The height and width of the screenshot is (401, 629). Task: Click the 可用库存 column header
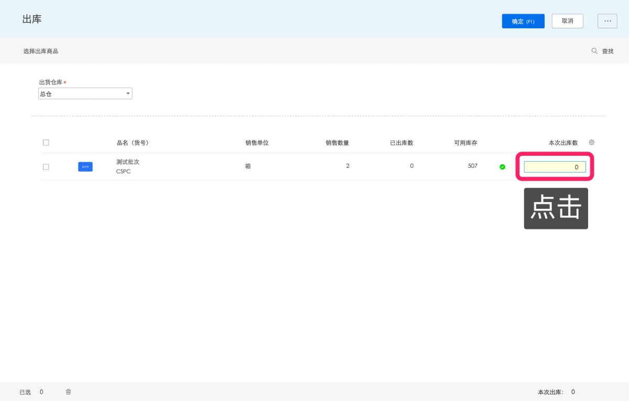point(466,143)
